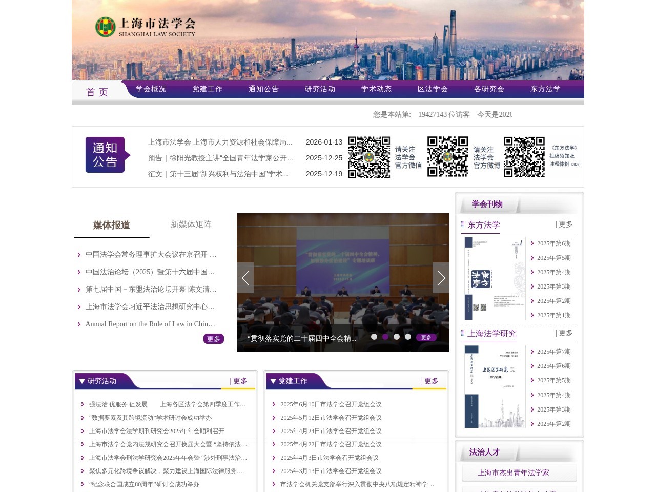Open 更多 beside 上海法学研究 heading
This screenshot has width=656, height=492.
click(x=564, y=333)
